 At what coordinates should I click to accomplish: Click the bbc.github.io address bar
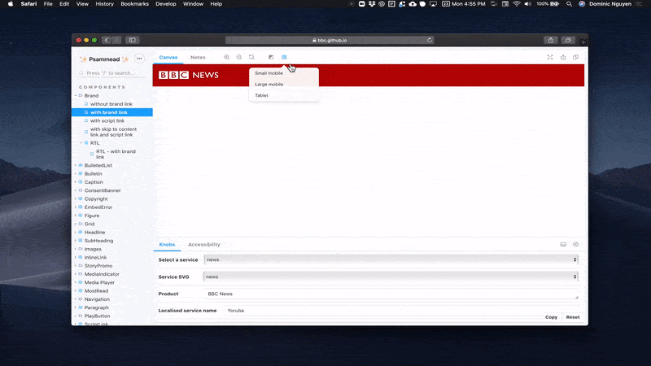click(330, 40)
